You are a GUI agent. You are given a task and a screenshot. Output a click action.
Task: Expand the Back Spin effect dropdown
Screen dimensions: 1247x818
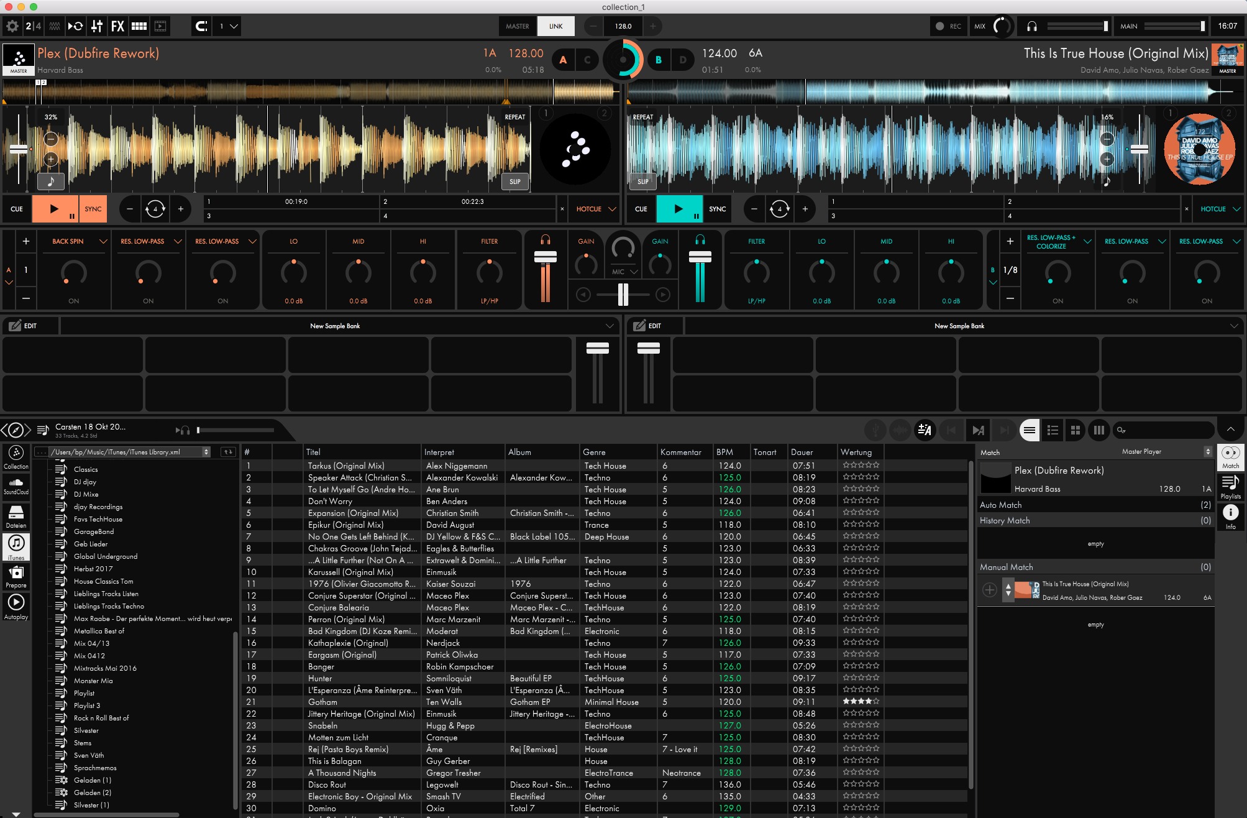103,241
